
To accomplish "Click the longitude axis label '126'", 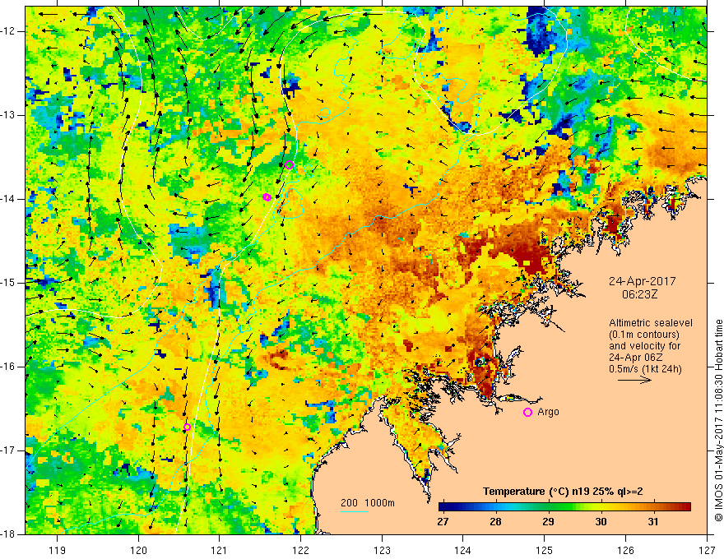I will click(625, 550).
